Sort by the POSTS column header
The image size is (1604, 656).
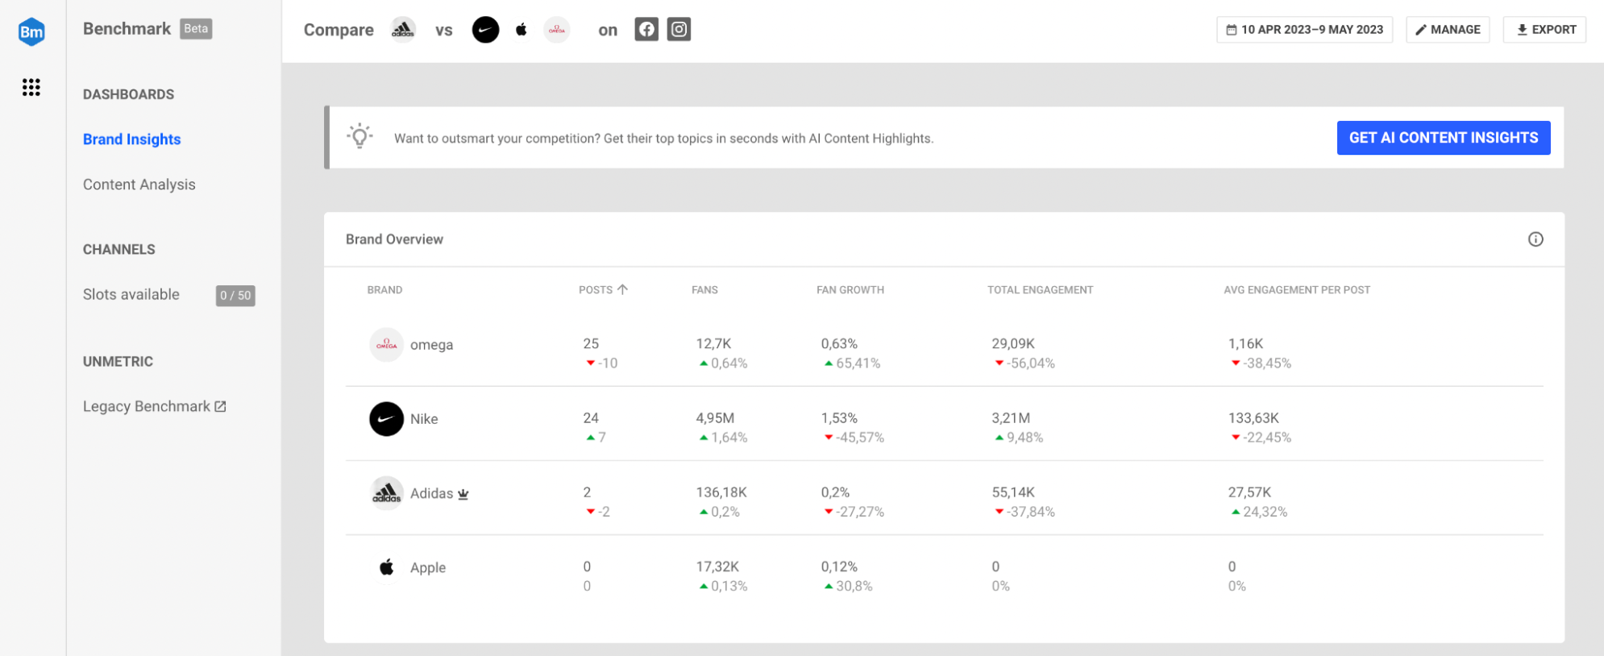pyautogui.click(x=596, y=290)
